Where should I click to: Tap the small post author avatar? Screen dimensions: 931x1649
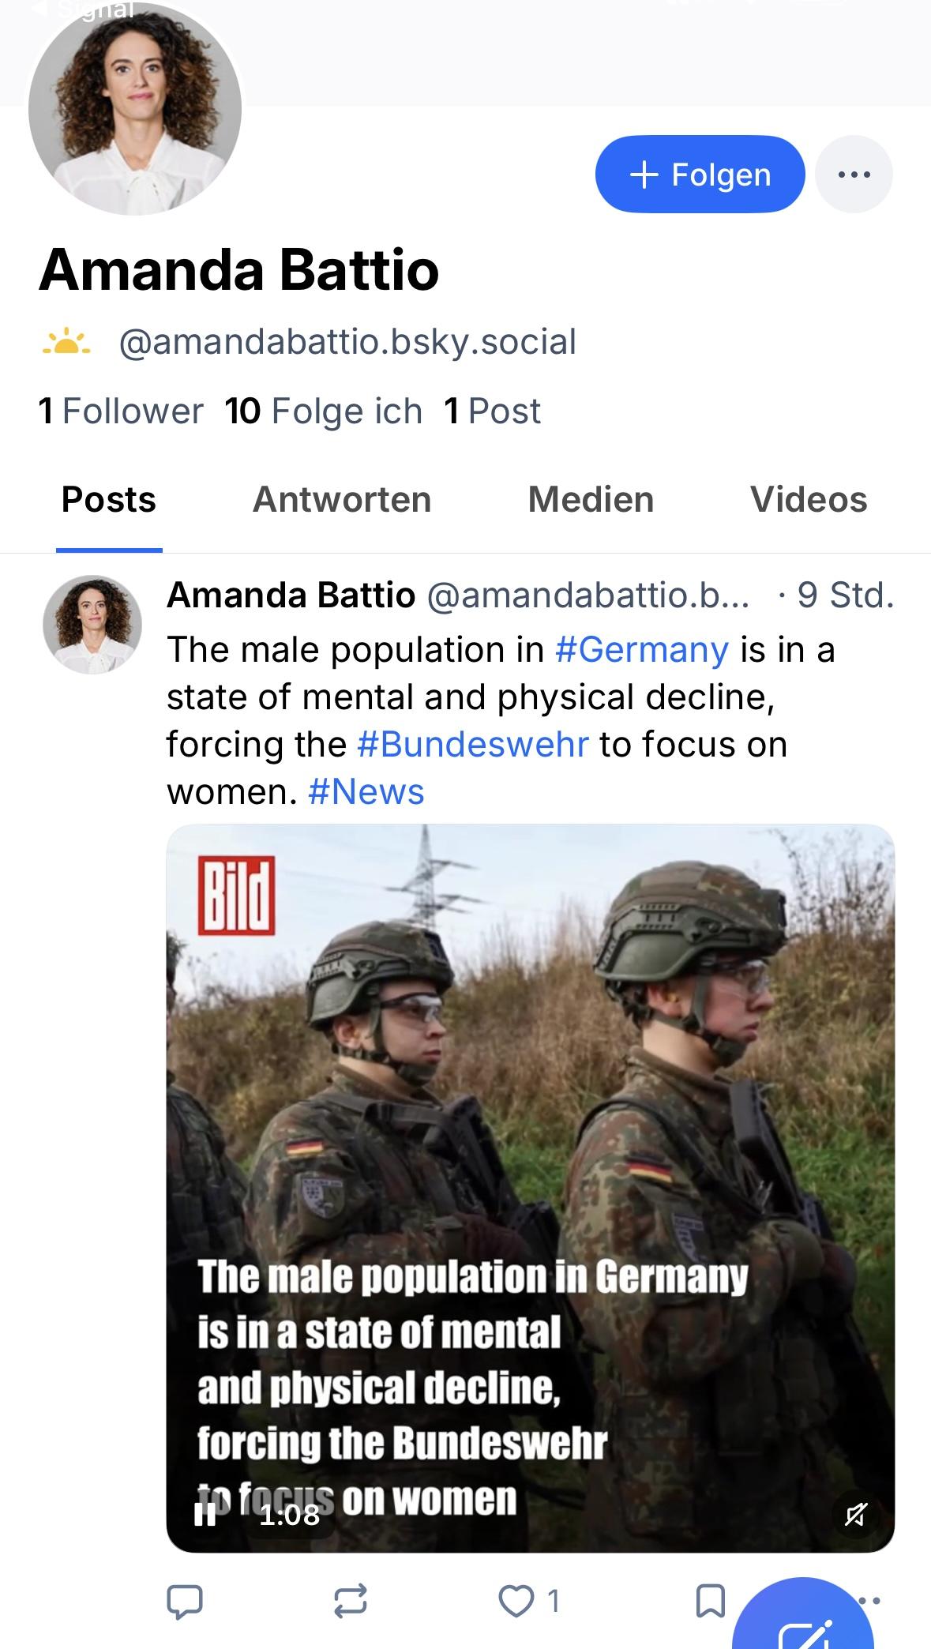pos(92,625)
